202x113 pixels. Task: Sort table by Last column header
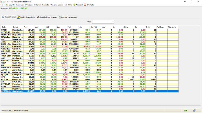point(40,27)
